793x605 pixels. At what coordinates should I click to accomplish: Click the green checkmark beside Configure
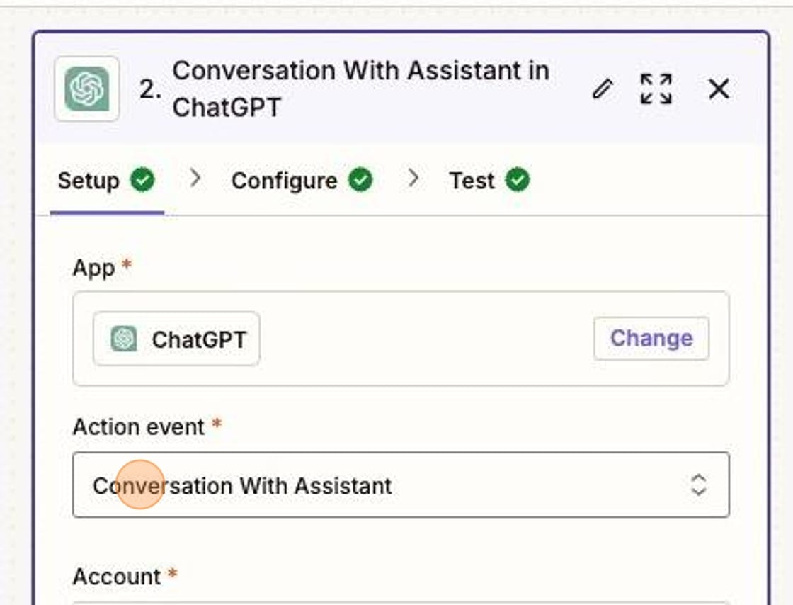360,180
